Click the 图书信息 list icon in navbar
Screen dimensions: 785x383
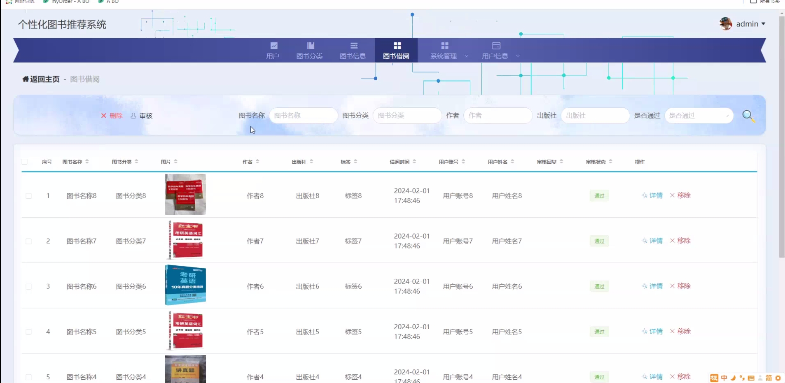click(353, 46)
